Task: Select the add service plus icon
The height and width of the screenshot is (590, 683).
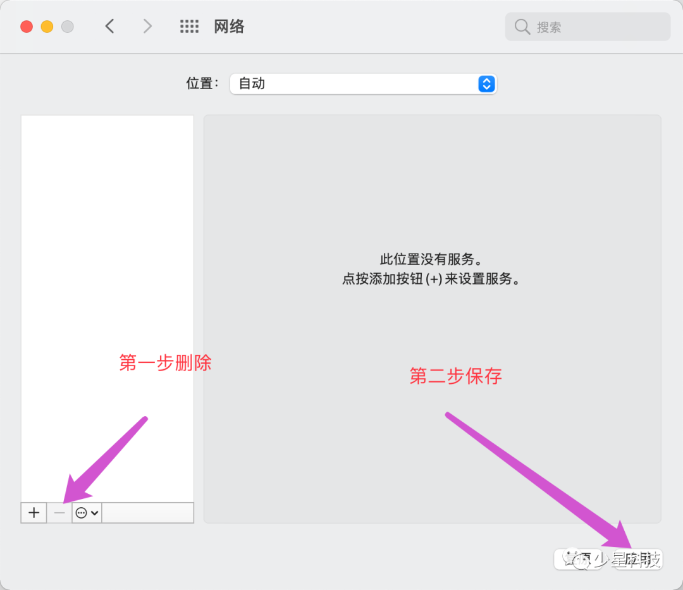Action: coord(33,512)
